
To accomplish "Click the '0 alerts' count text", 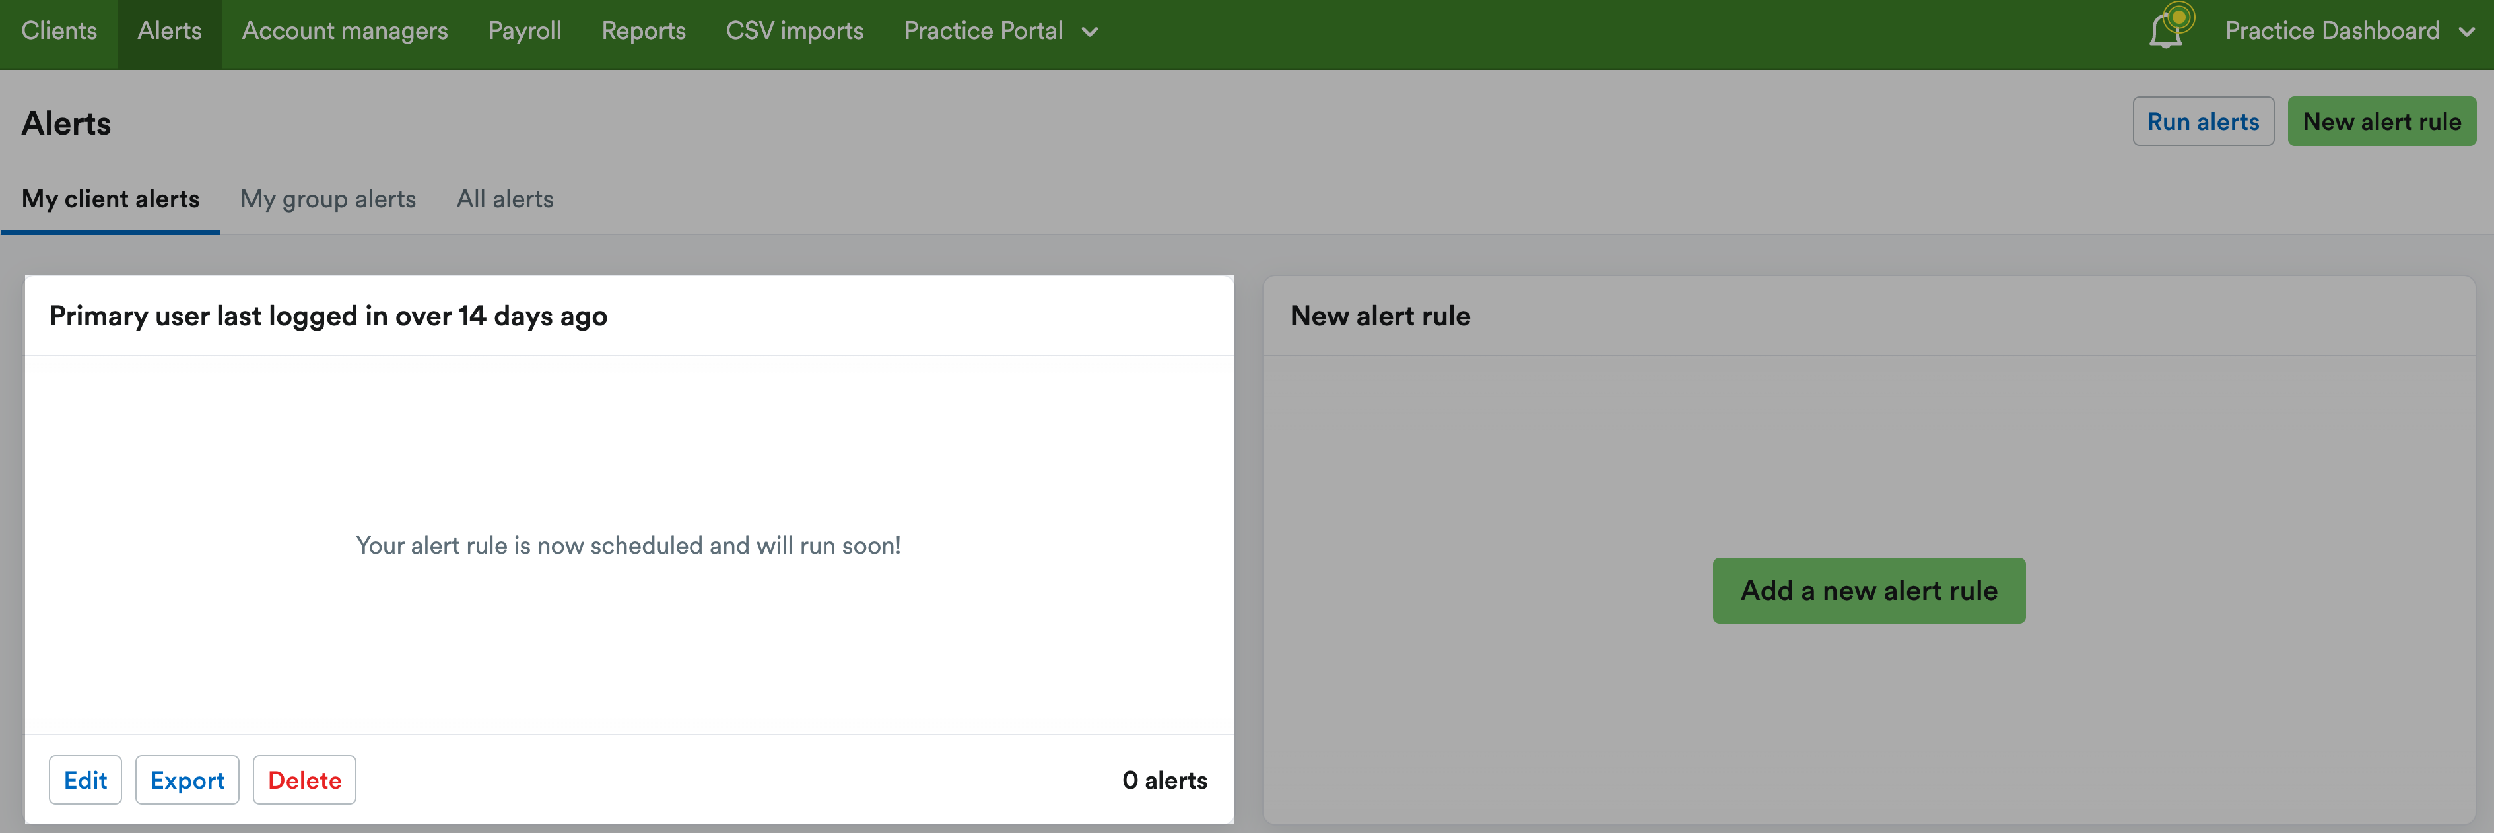I will (1164, 781).
